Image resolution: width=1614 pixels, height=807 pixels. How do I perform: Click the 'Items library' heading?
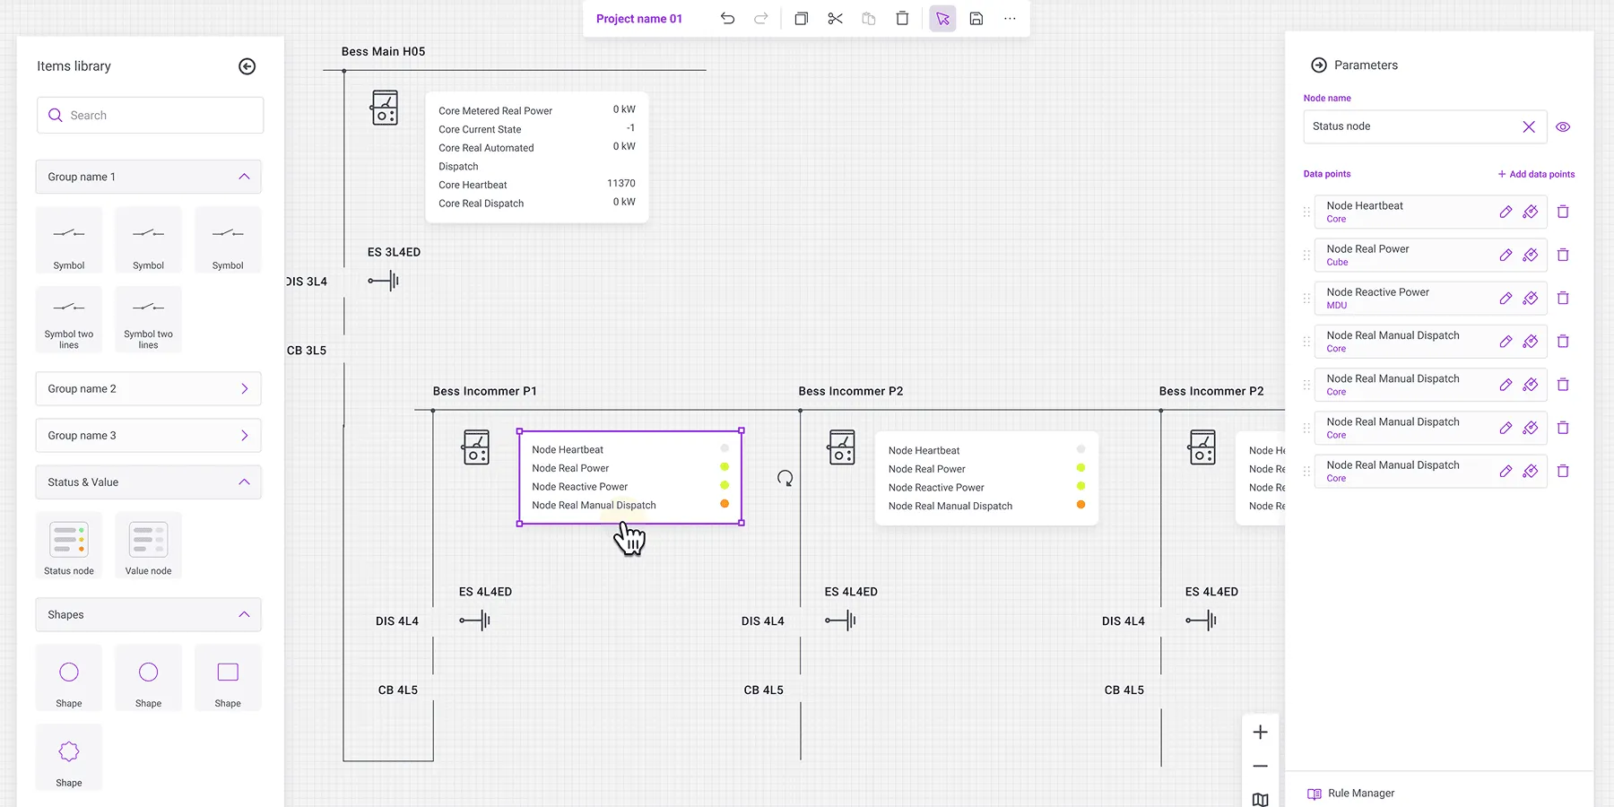click(74, 66)
